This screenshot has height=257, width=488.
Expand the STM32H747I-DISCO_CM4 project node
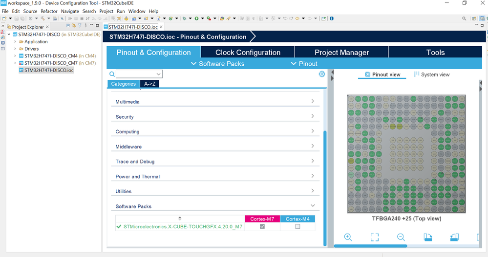(x=15, y=56)
